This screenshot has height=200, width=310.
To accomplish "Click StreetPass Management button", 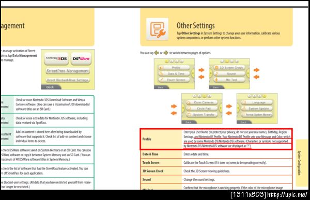I will (68, 71).
